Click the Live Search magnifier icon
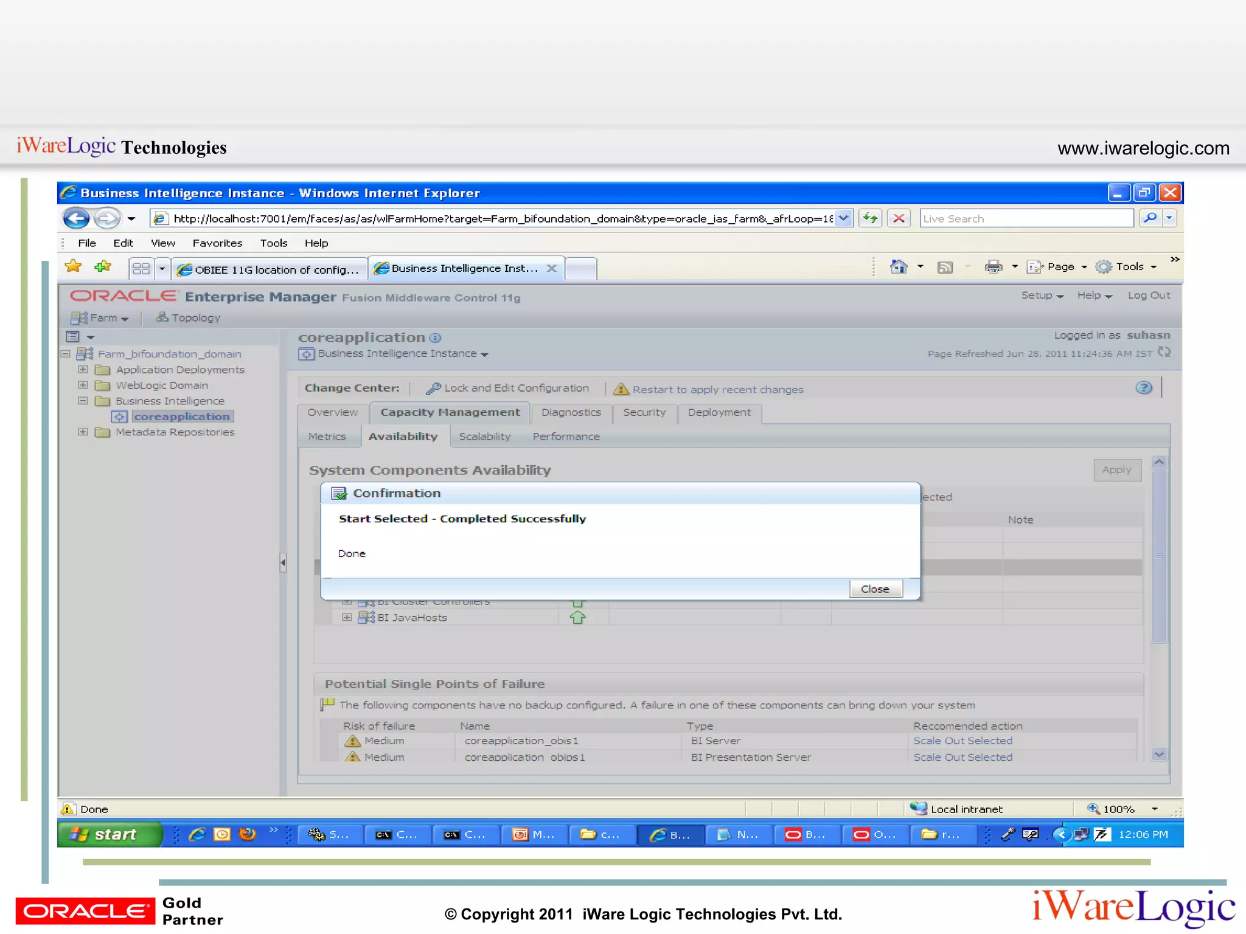 pyautogui.click(x=1150, y=218)
